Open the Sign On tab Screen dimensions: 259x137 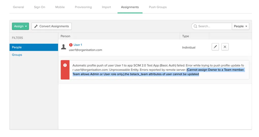coord(40,7)
